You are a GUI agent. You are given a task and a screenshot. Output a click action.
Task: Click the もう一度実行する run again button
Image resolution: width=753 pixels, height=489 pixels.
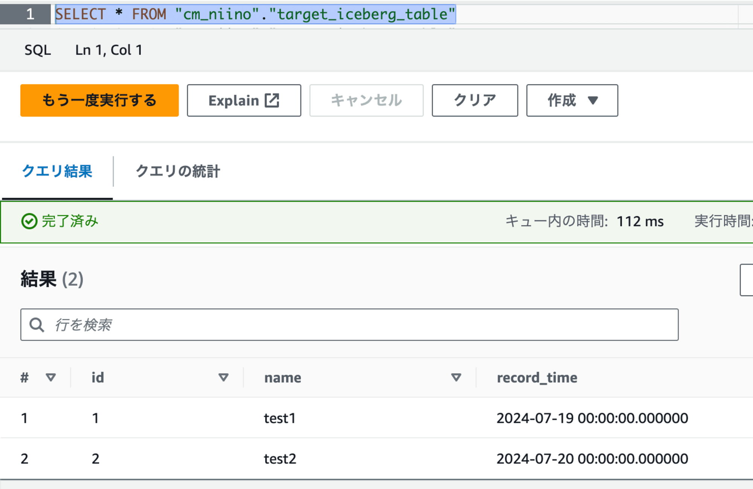[x=99, y=100]
